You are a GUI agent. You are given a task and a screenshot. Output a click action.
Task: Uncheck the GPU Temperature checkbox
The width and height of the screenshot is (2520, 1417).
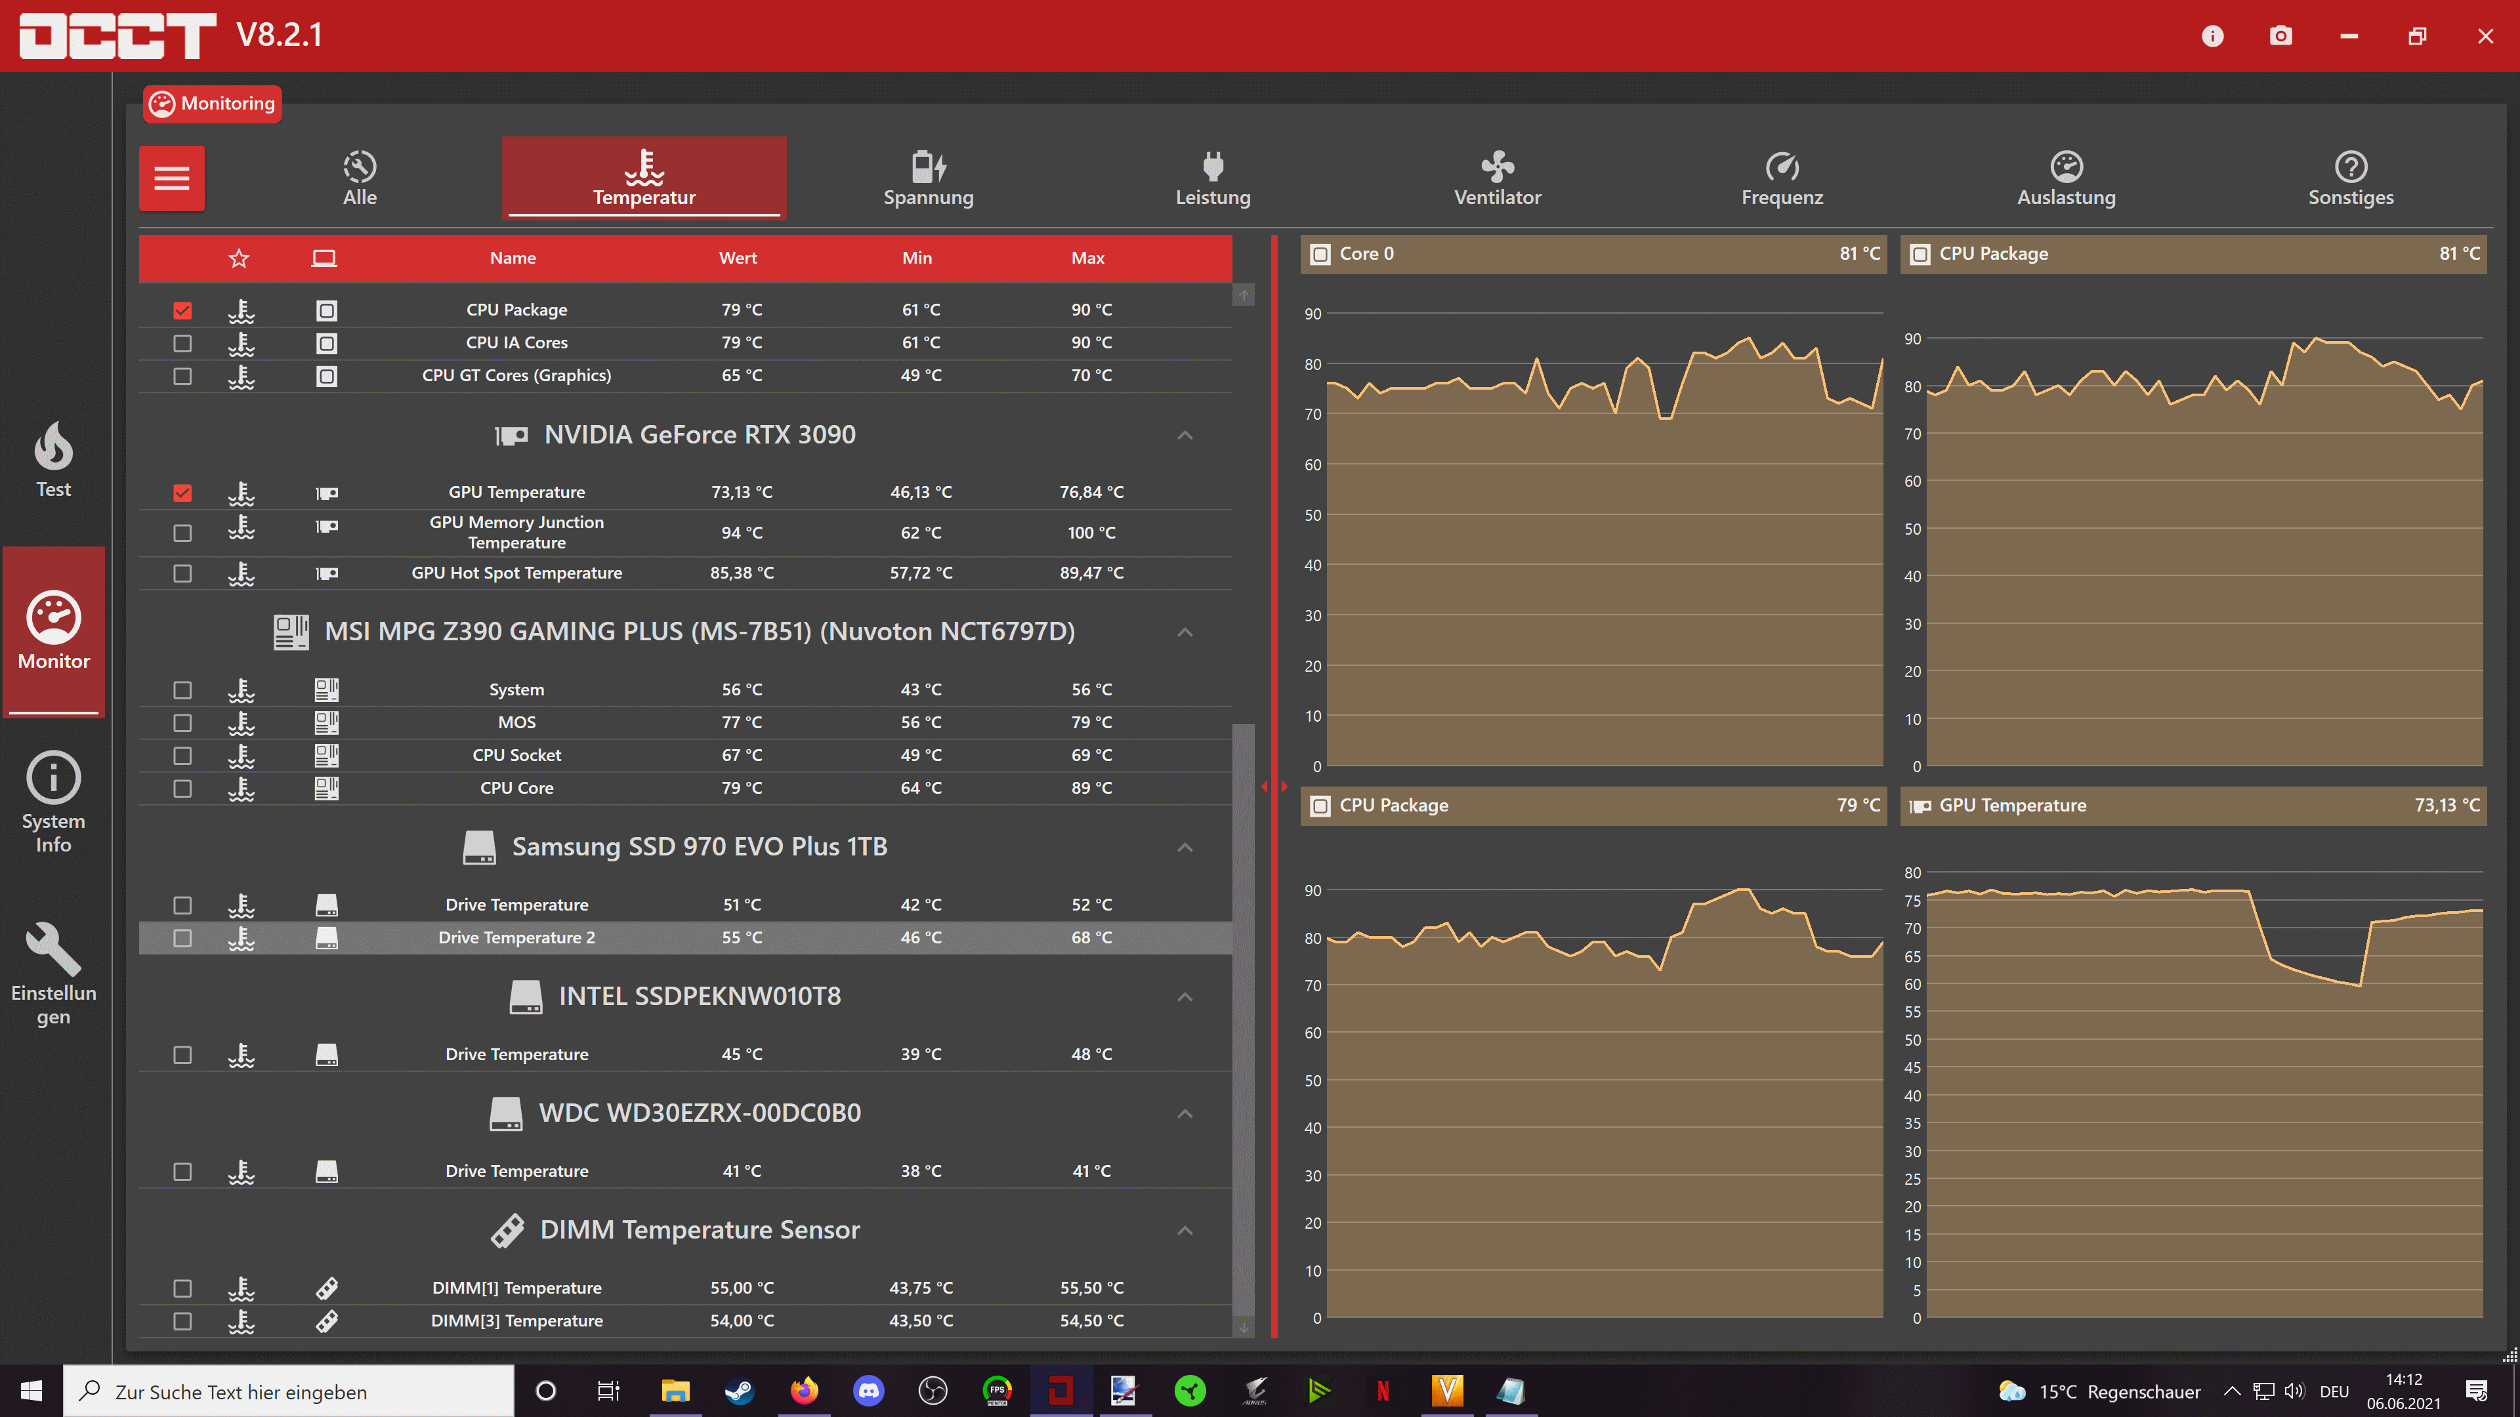click(182, 493)
